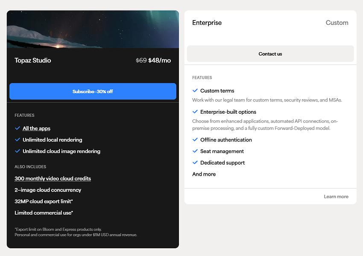Click the checkmark beside Enterprise-built options
363x256 pixels.
(x=195, y=112)
